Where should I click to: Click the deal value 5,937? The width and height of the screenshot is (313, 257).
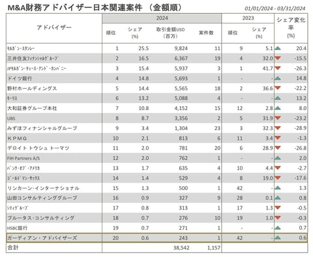pyautogui.click(x=181, y=68)
